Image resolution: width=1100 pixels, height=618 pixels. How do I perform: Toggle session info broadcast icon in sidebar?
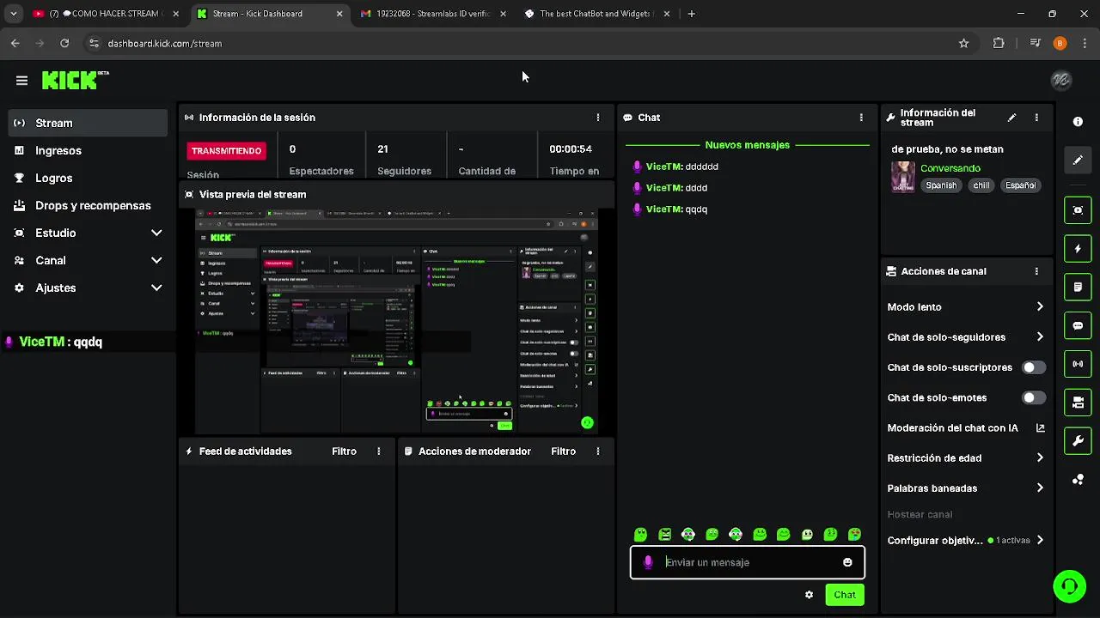[1078, 364]
